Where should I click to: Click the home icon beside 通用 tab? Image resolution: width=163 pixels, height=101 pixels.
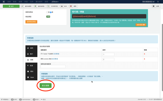click(x=28, y=48)
